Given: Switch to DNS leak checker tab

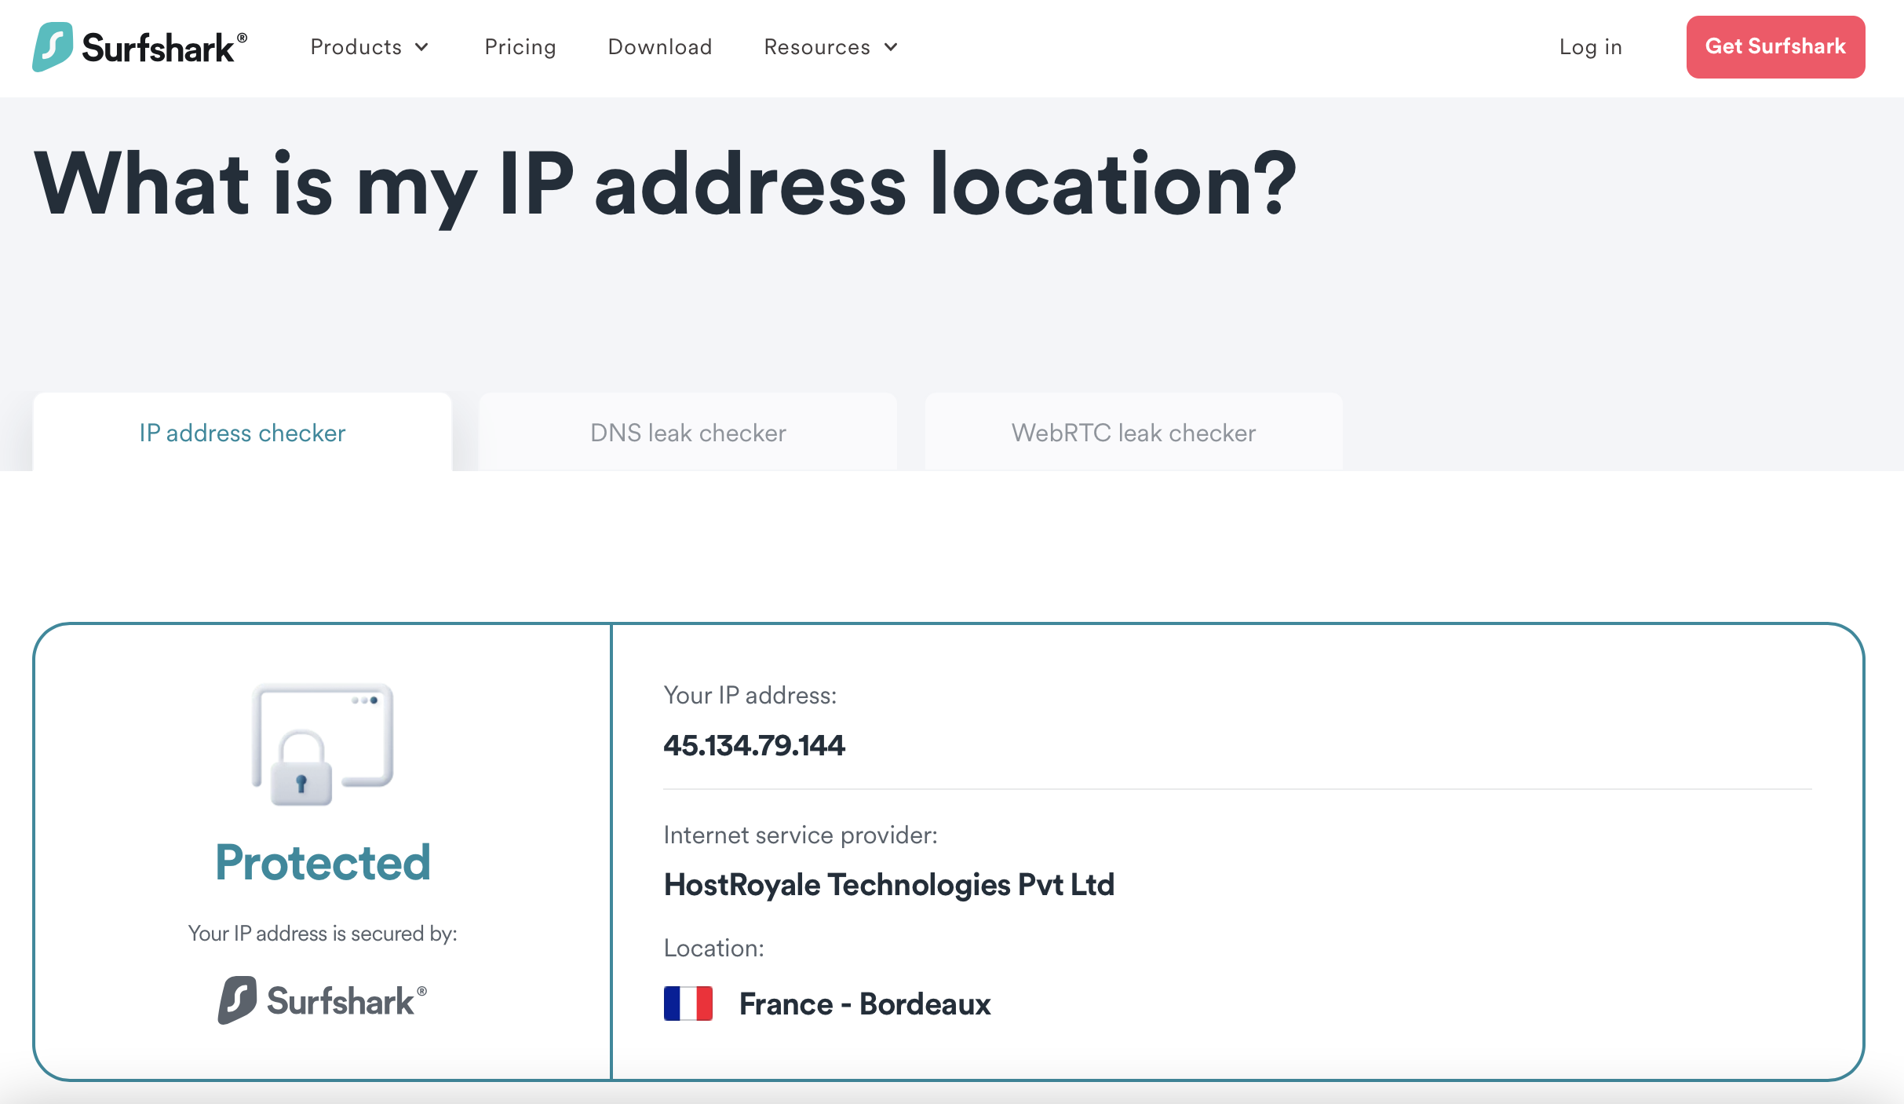Looking at the screenshot, I should (688, 433).
